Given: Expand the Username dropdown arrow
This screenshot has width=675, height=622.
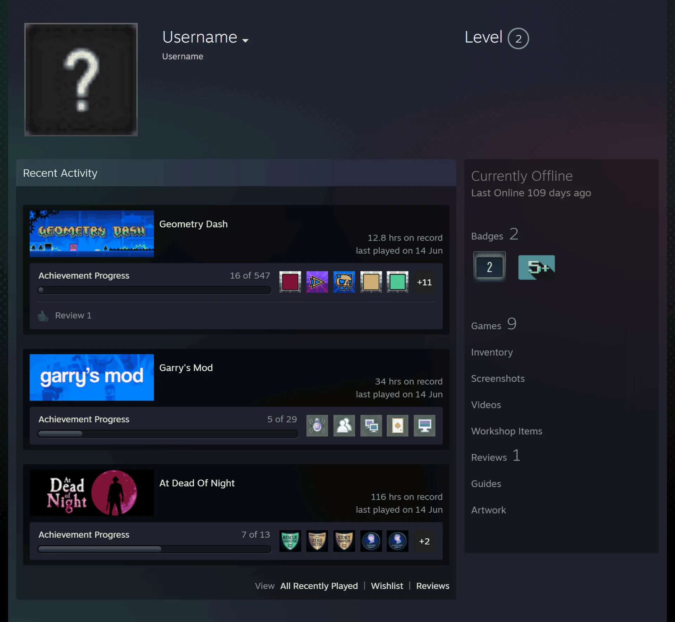Looking at the screenshot, I should [x=245, y=40].
